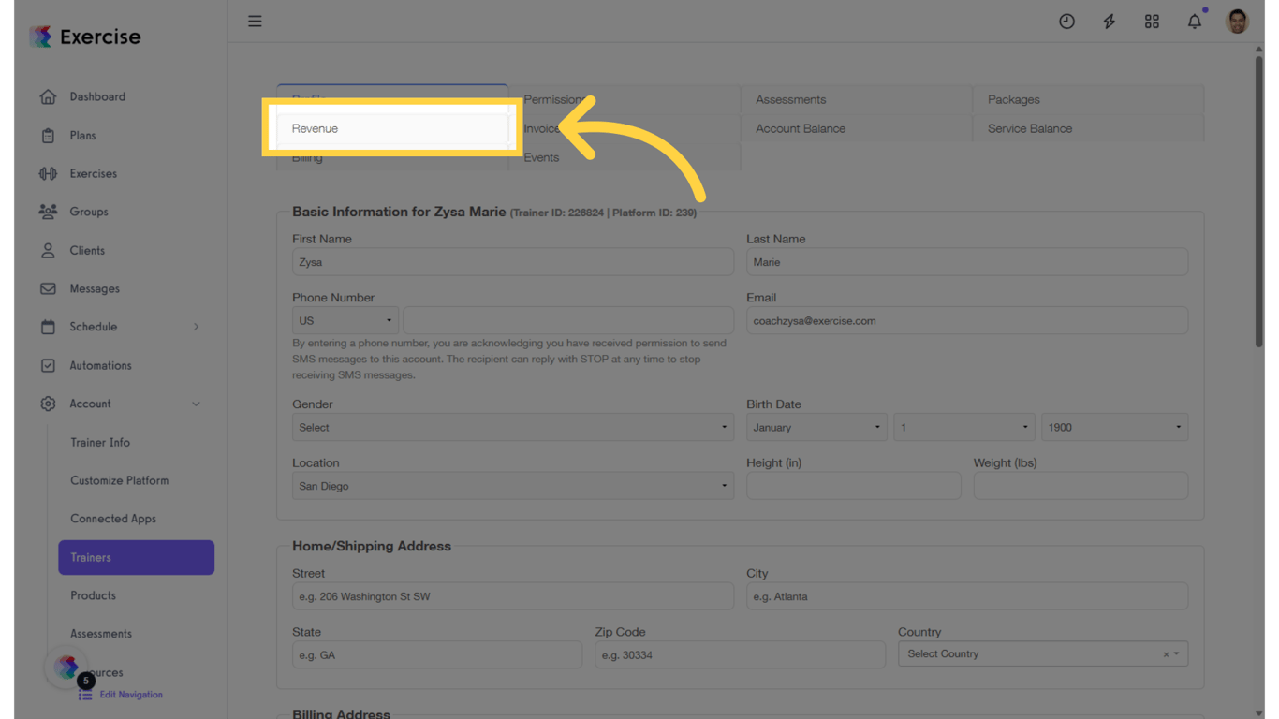Screen dimensions: 1279x719
Task: Open the Dashboard from the sidebar
Action: click(x=96, y=96)
